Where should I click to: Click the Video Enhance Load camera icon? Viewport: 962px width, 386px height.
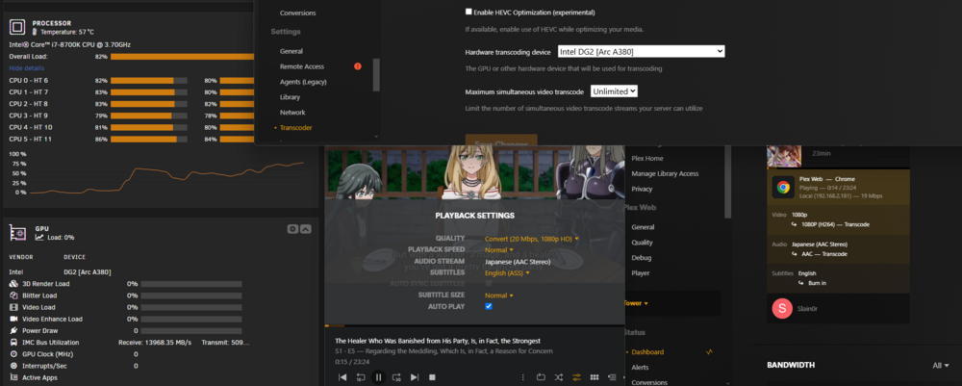coord(13,319)
